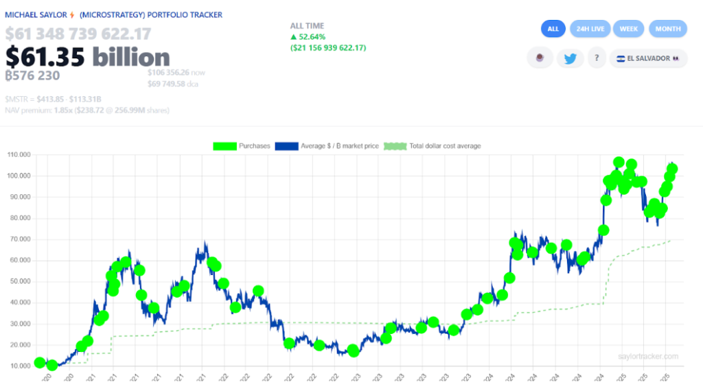Toggle Total dollar cost average series
This screenshot has height=391, width=703.
445,146
